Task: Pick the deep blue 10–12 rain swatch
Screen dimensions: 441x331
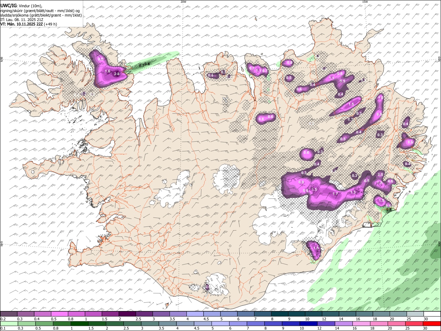Action: [308, 323]
